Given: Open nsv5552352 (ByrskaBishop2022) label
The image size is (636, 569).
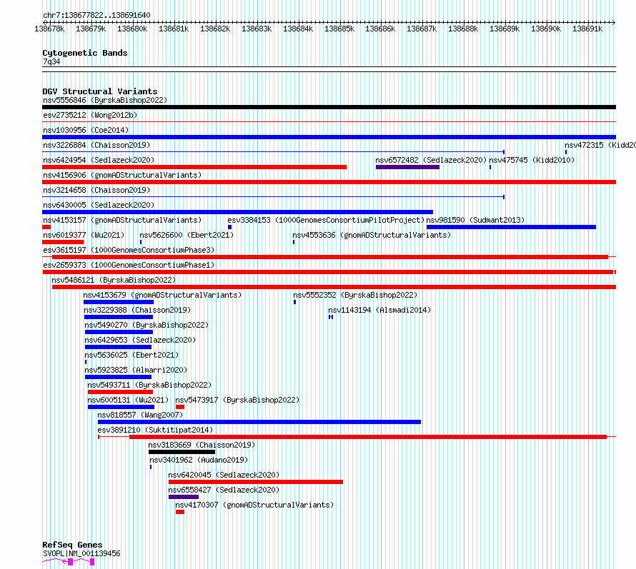Looking at the screenshot, I should (x=355, y=295).
